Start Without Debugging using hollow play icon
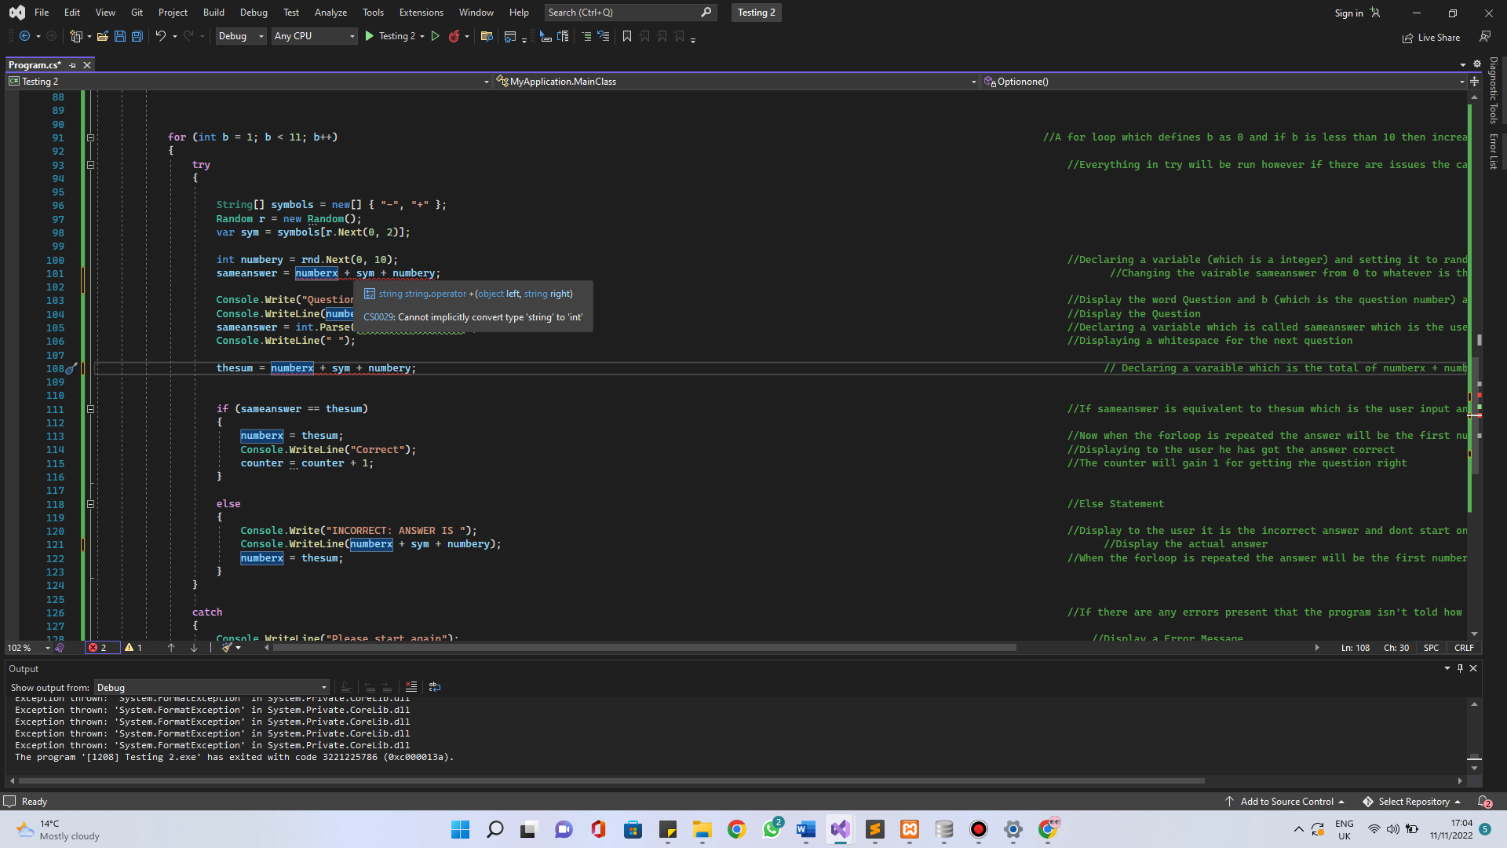Viewport: 1507px width, 848px height. click(436, 36)
